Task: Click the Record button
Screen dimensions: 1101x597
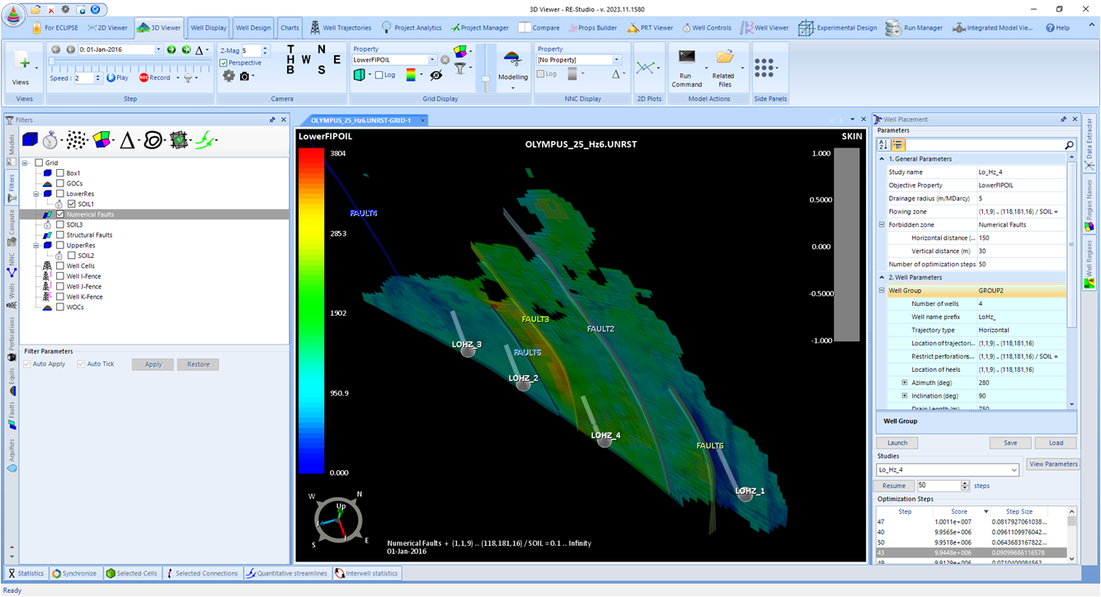Action: 154,78
